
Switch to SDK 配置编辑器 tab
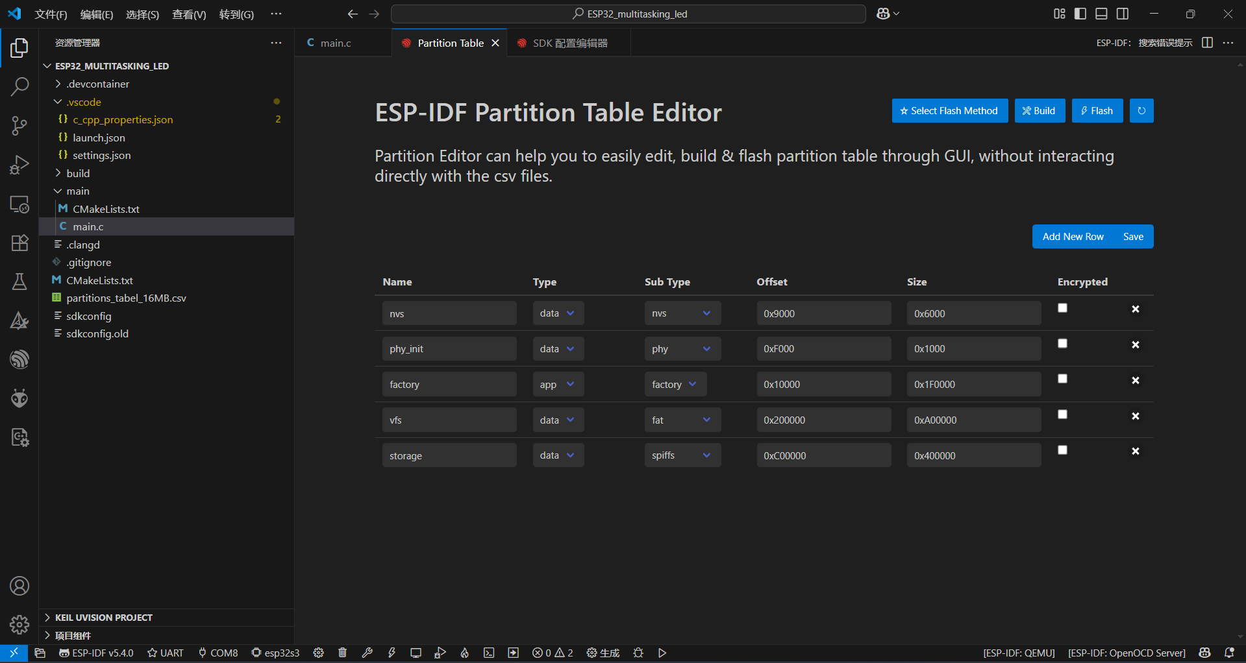(570, 43)
